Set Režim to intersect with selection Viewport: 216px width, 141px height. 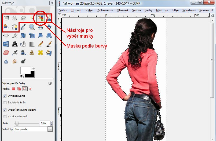coord(30,89)
